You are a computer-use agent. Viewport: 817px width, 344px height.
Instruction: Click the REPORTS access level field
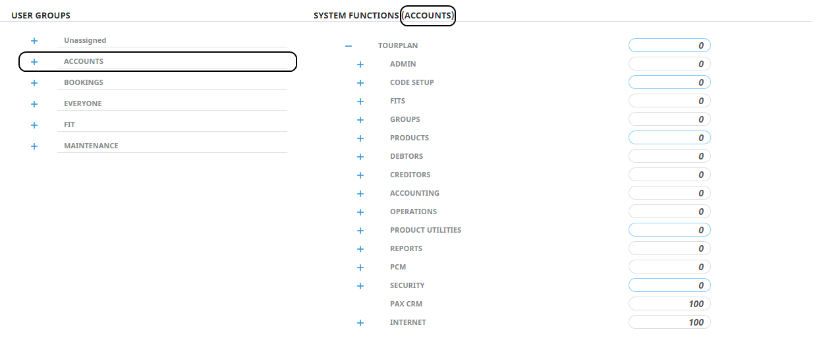[x=669, y=248]
